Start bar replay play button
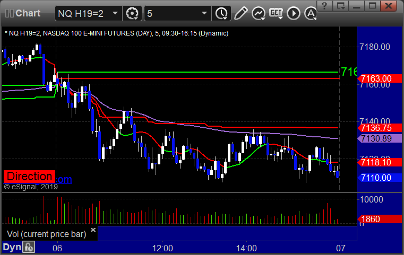 click(x=294, y=13)
